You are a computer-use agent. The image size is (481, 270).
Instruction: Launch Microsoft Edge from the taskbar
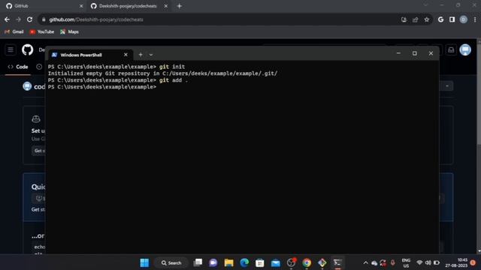click(x=244, y=262)
